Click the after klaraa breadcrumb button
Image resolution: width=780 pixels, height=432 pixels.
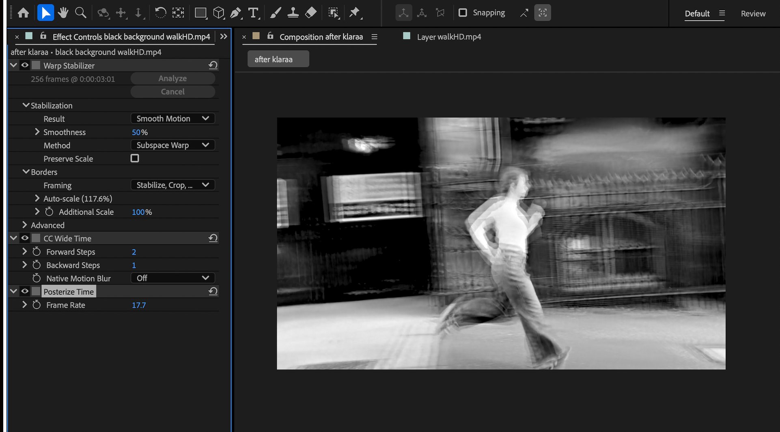pos(278,59)
